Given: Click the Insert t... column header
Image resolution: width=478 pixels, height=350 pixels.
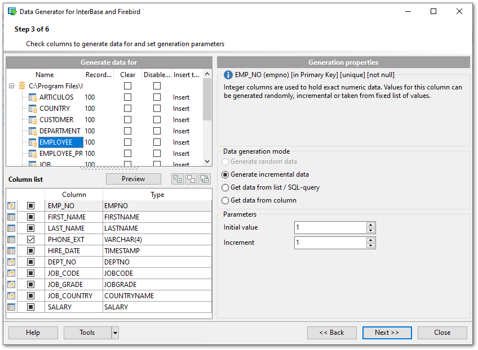Looking at the screenshot, I should coord(186,75).
